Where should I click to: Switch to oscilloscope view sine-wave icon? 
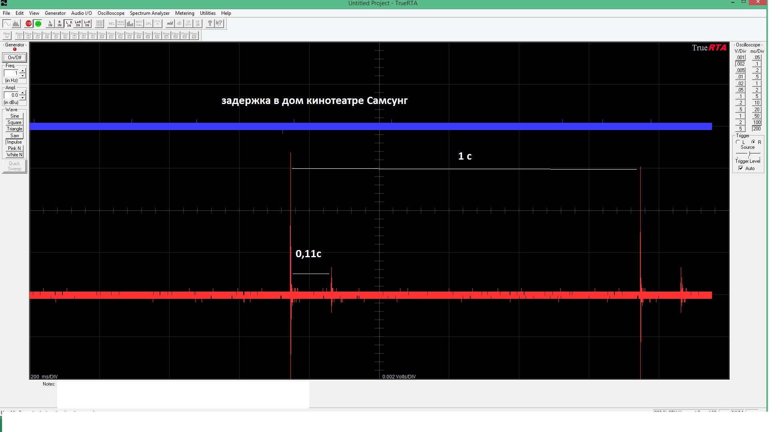[7, 24]
